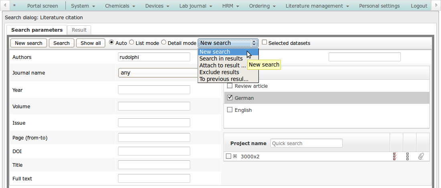This screenshot has width=441, height=188.
Task: Click the deselect-all boxes icon in project row
Action: [x=408, y=156]
